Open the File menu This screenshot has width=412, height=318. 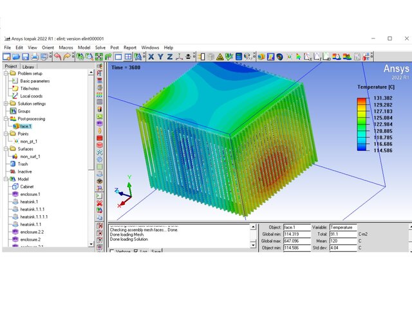click(7, 48)
